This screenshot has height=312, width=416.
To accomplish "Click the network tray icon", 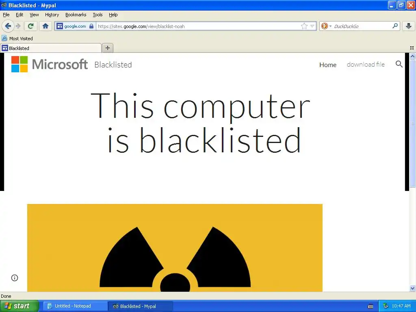I will (x=386, y=306).
